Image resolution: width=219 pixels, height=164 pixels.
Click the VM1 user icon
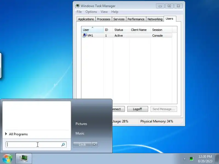point(85,36)
